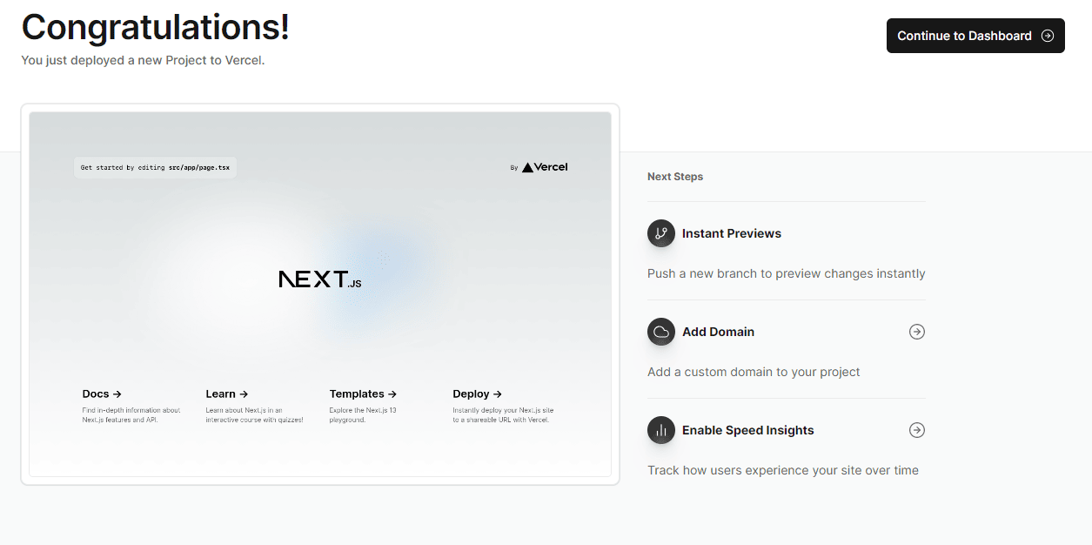Click 'Add a custom domain to your project' text
Screen dimensions: 1092x545
coord(754,372)
